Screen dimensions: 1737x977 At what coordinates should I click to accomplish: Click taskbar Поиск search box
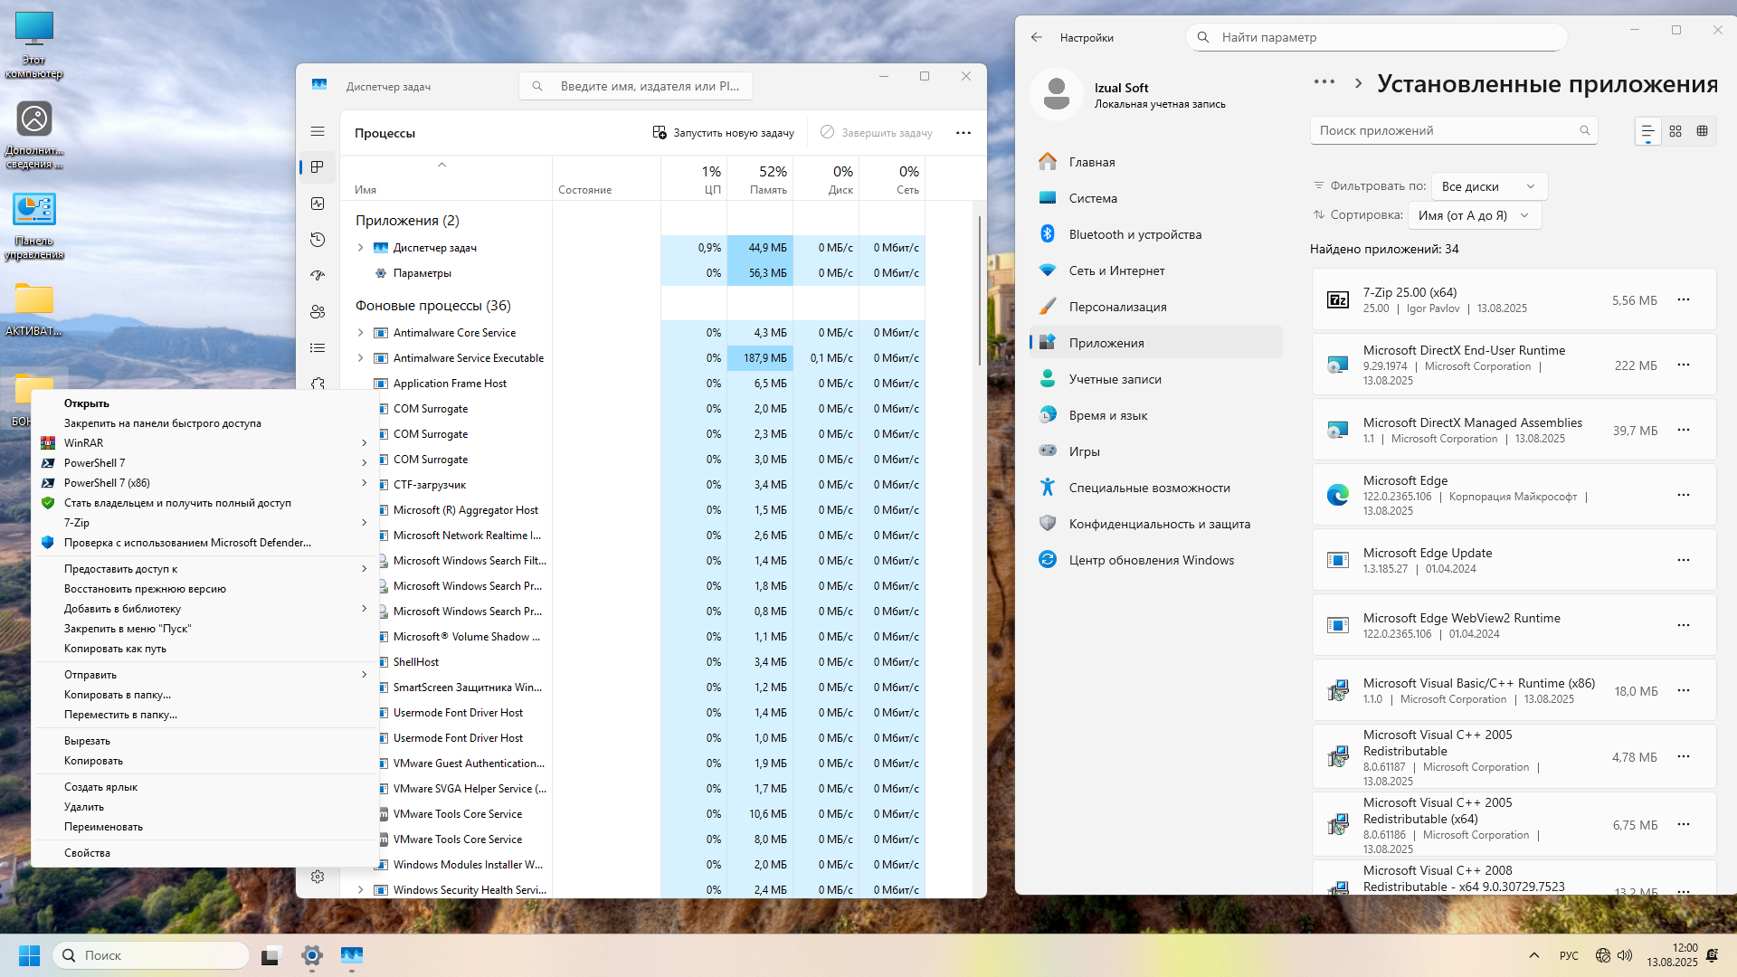(151, 955)
